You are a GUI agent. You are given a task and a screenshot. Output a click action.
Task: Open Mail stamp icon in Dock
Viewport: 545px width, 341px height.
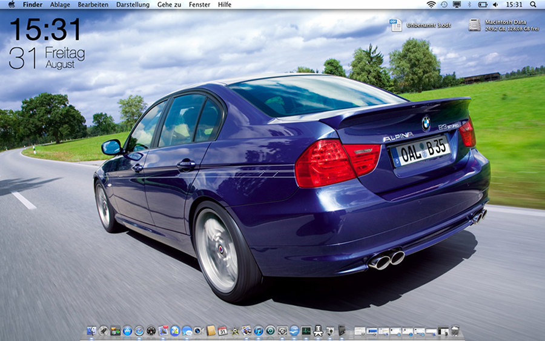click(163, 331)
